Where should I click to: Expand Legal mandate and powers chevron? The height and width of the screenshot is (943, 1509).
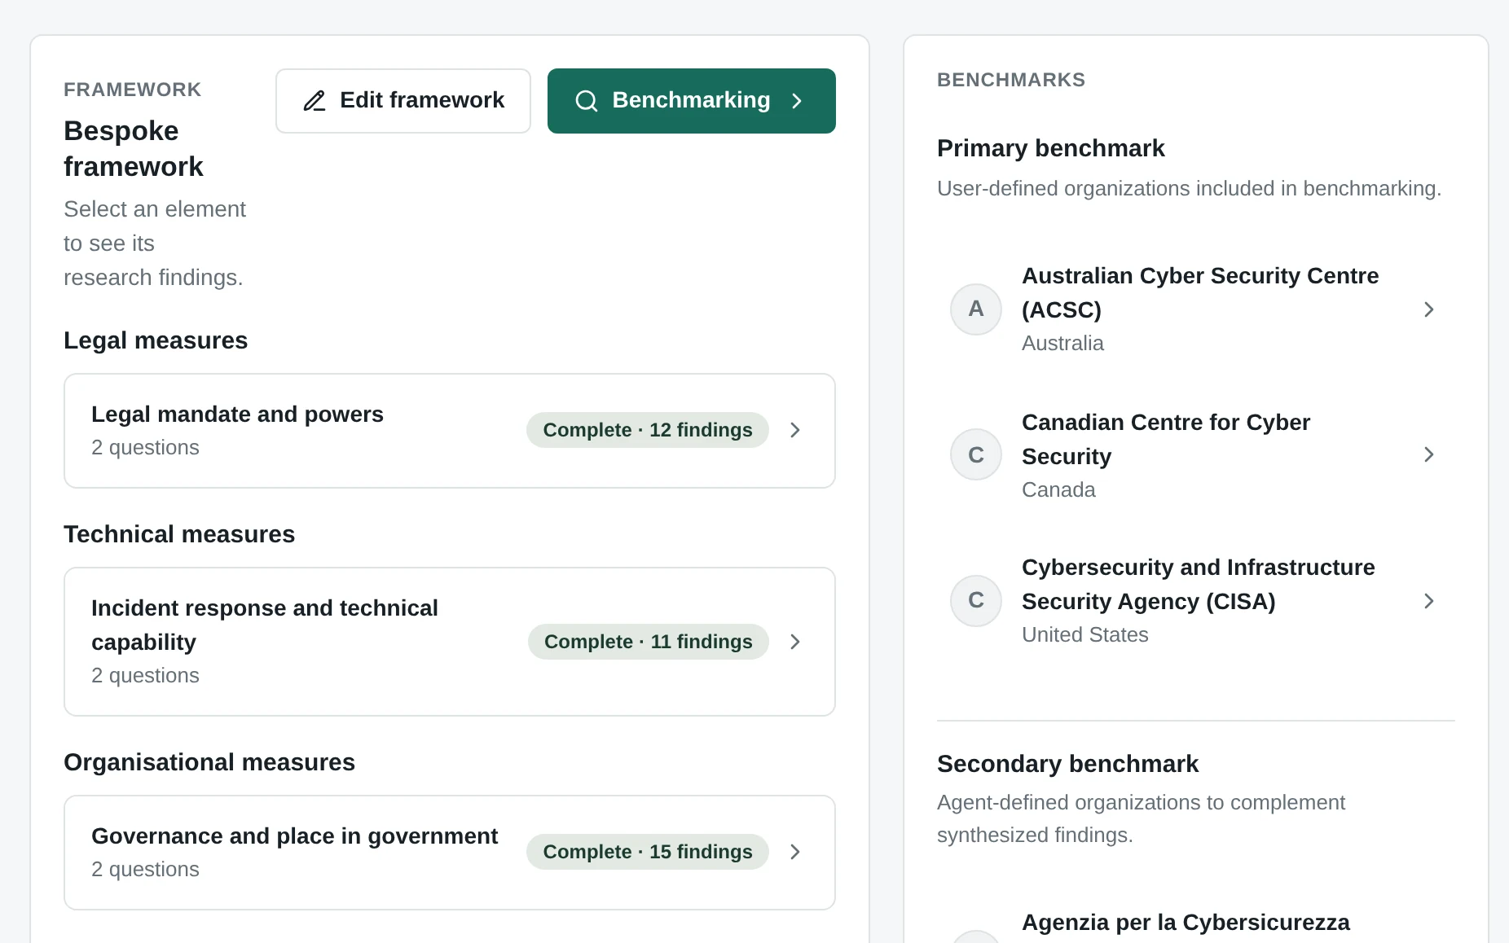pyautogui.click(x=795, y=430)
